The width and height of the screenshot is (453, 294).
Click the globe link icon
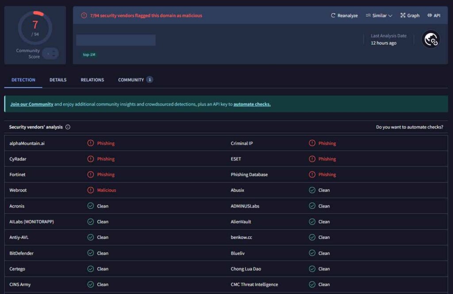click(x=430, y=39)
